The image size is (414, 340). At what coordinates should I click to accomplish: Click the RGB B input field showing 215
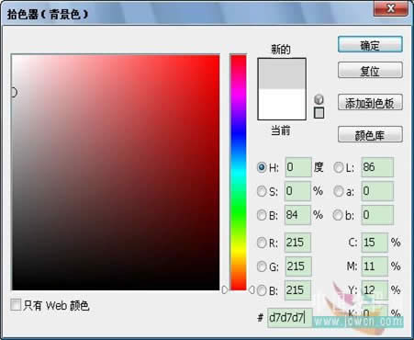click(297, 290)
